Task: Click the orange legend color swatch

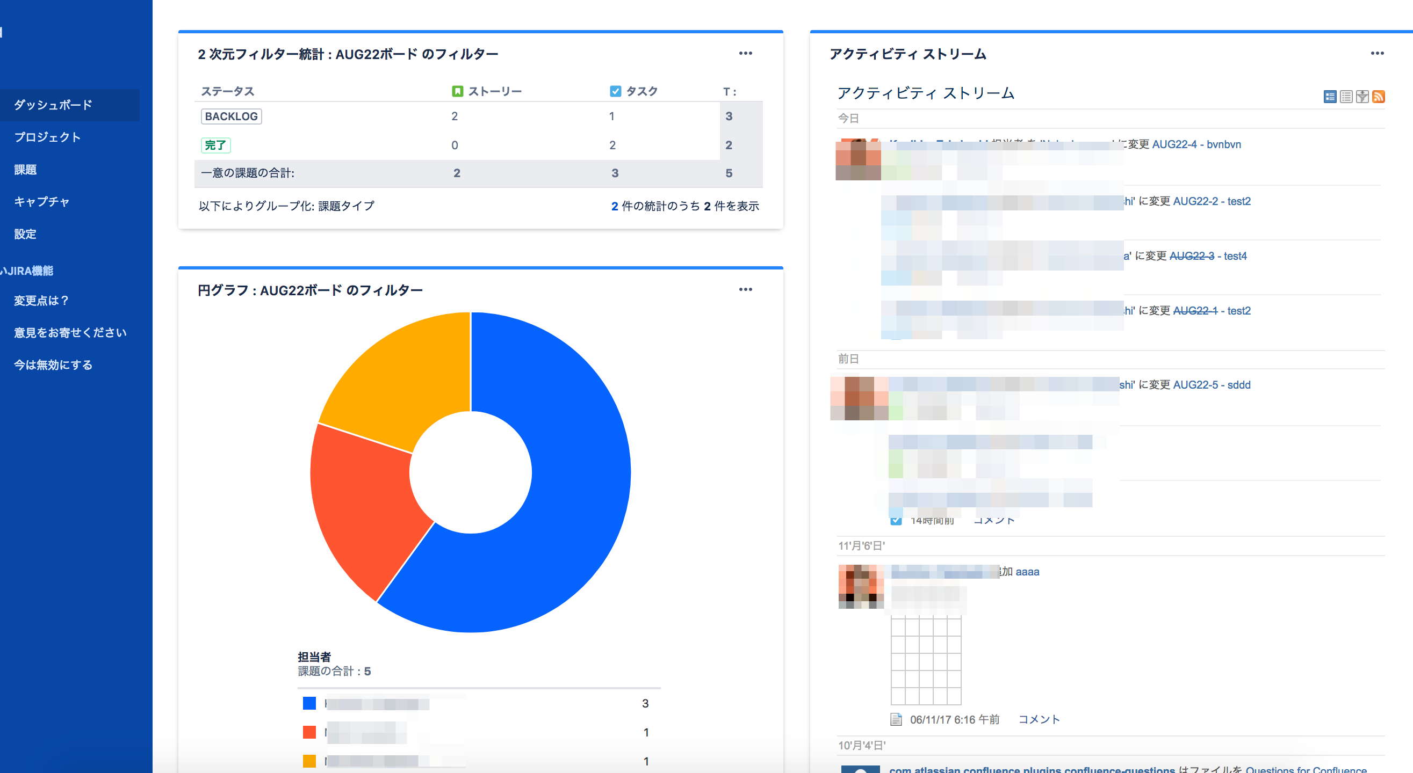Action: [x=309, y=762]
